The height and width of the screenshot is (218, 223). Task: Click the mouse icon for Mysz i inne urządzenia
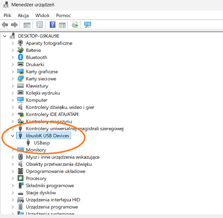[x=21, y=157]
